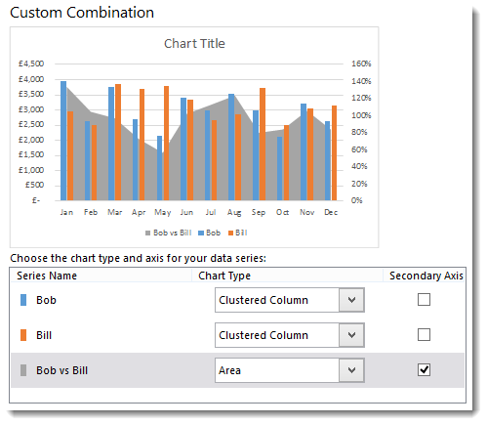Click the Chart Title in preview

(x=194, y=44)
